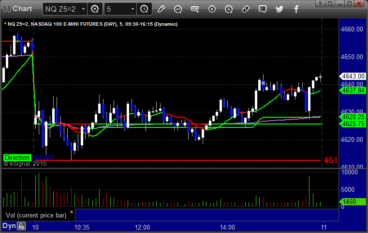Open the studies chart-line icon
Screen dimensions: 368x233
(x=178, y=9)
